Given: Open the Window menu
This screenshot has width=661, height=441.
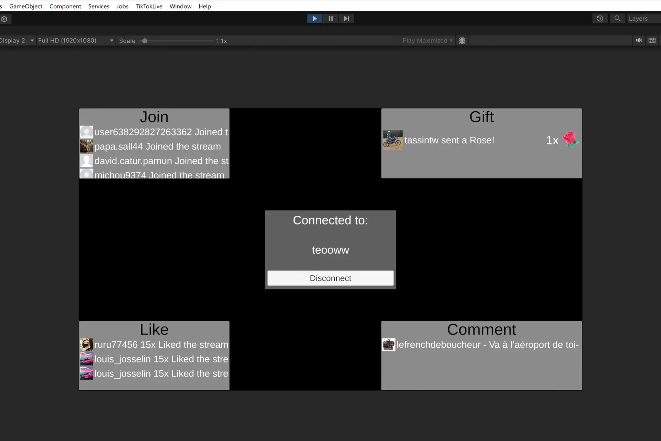Looking at the screenshot, I should (180, 6).
